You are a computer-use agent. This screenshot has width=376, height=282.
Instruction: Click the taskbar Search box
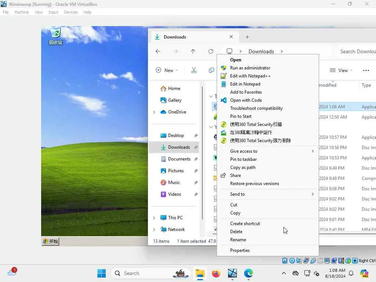tap(151, 273)
